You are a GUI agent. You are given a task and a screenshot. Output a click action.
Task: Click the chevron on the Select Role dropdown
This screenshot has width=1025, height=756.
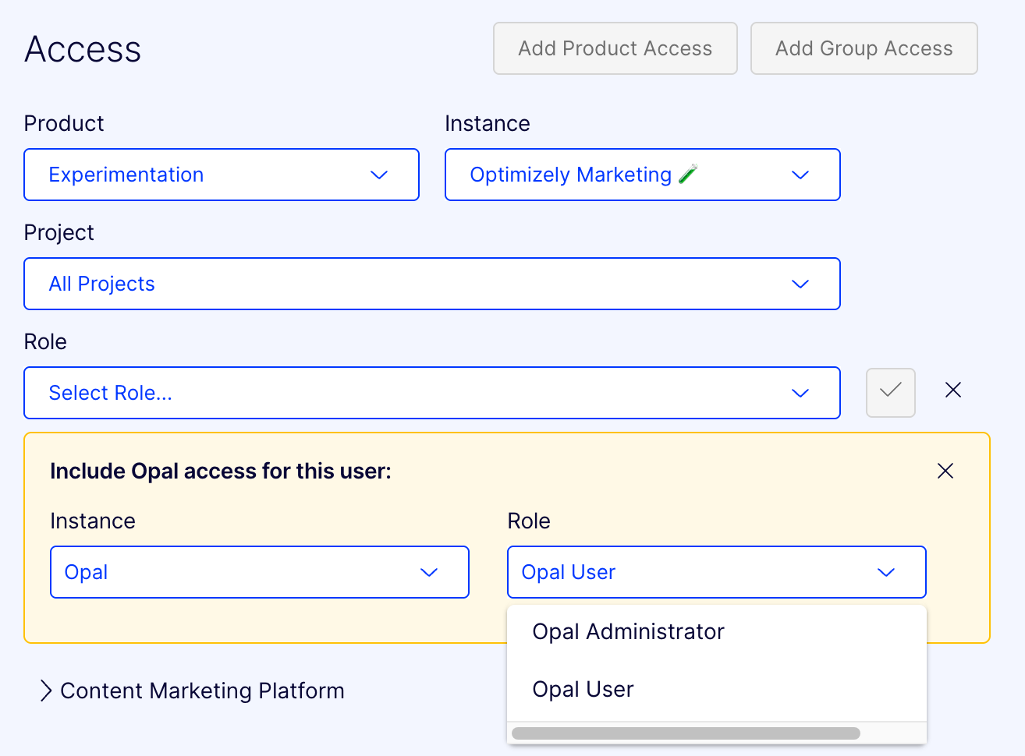tap(800, 394)
